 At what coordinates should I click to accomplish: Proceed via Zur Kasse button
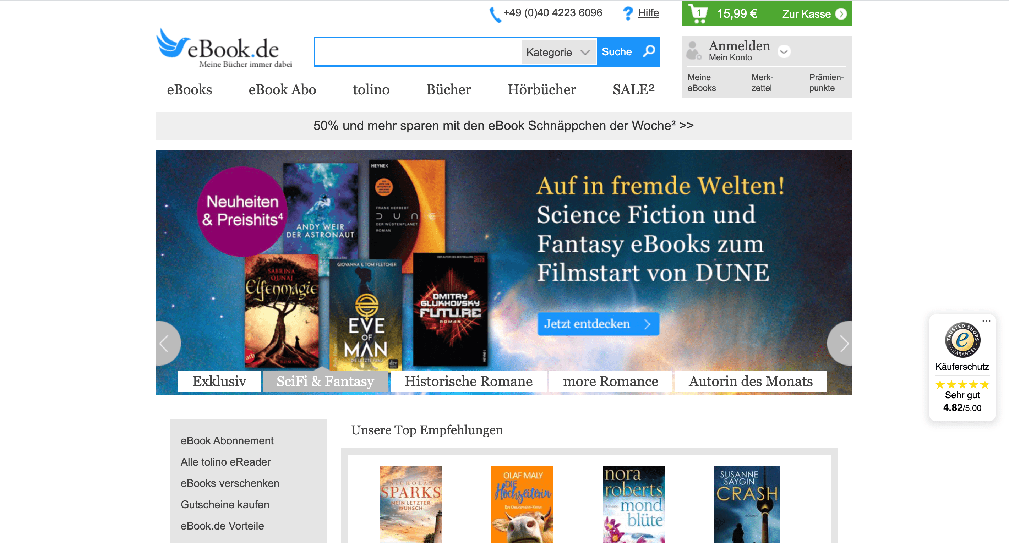point(814,14)
